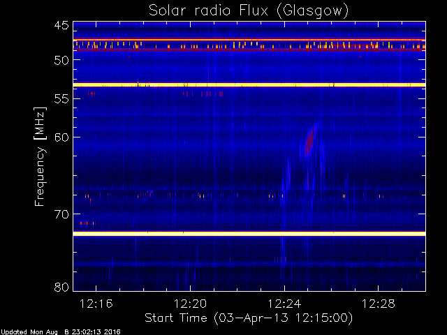Click the red solar burst near 60 MHz
Viewport: 447px width, 335px height.
[309, 141]
